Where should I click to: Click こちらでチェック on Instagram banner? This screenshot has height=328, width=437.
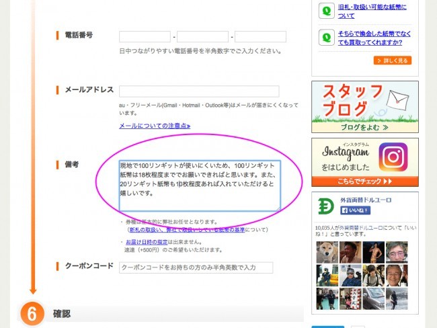coord(365,181)
